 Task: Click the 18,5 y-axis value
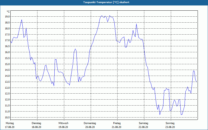click(8, 23)
